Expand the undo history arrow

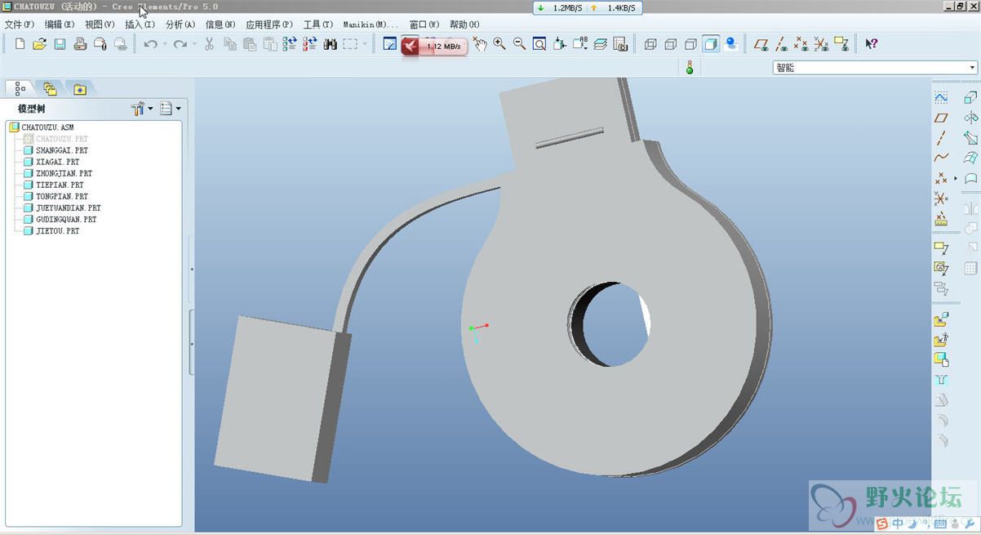tap(165, 44)
